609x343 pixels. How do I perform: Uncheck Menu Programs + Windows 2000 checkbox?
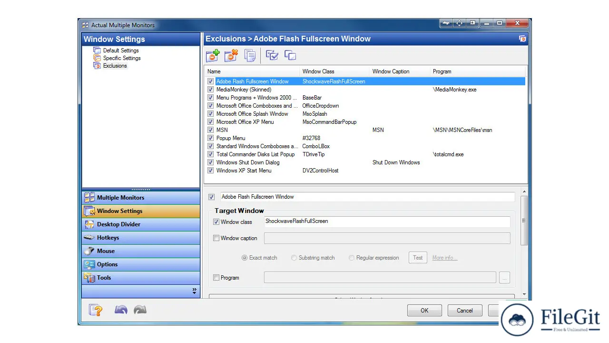[210, 98]
